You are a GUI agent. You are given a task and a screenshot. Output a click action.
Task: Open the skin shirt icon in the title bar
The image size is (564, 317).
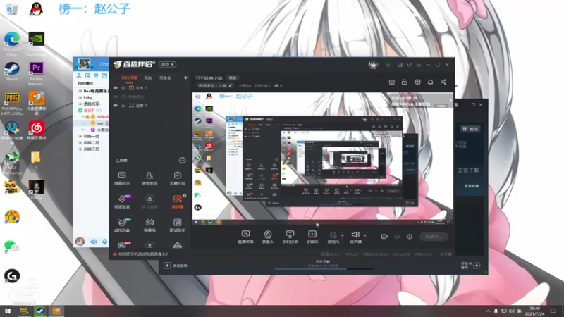pos(409,65)
